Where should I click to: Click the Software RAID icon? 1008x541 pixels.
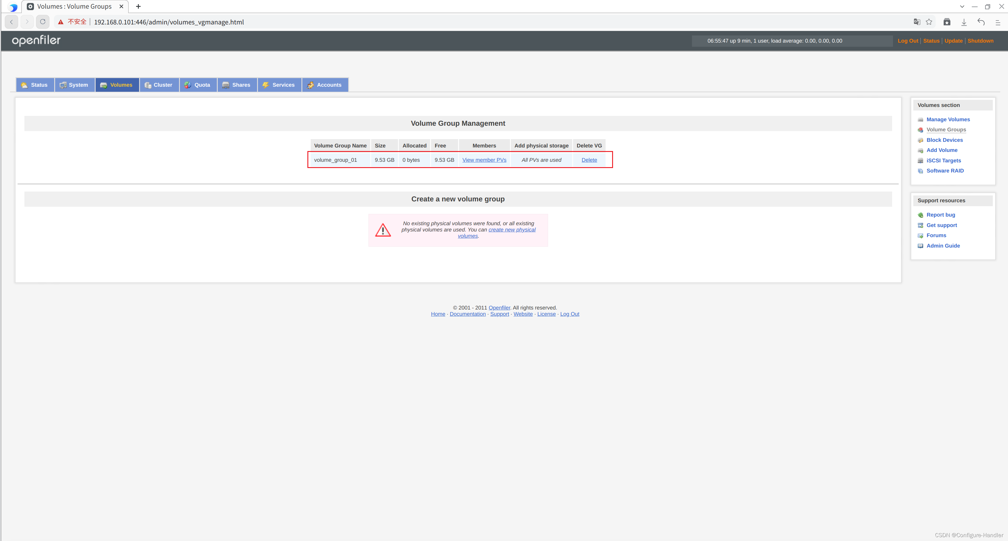pos(921,171)
